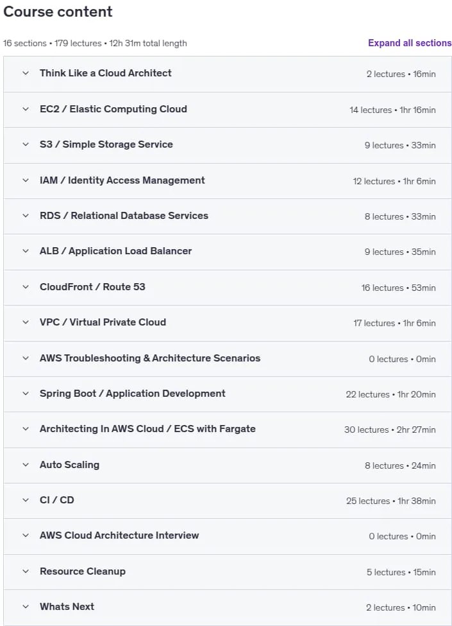Expand the Think Like a Cloud Architect chevron
The height and width of the screenshot is (626, 452).
click(26, 73)
